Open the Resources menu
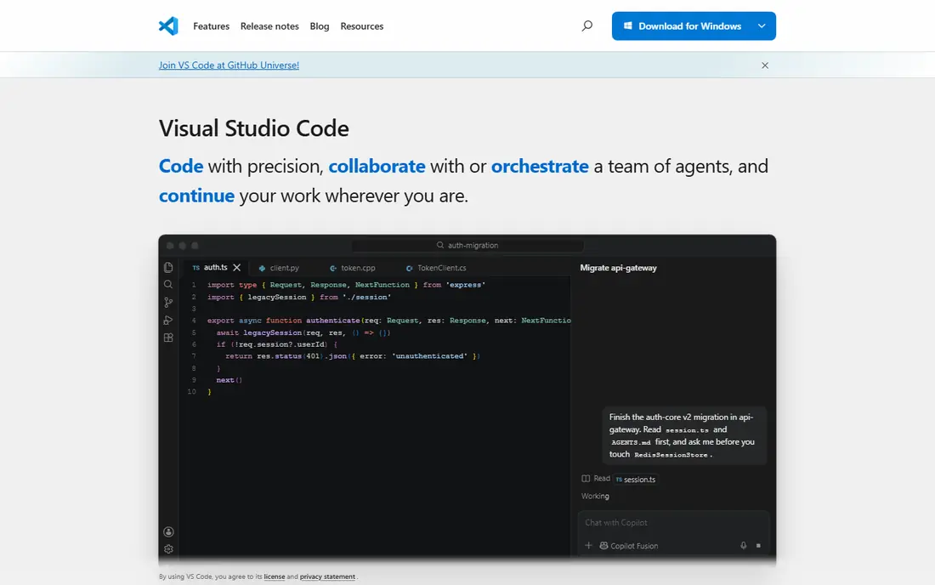 [362, 26]
